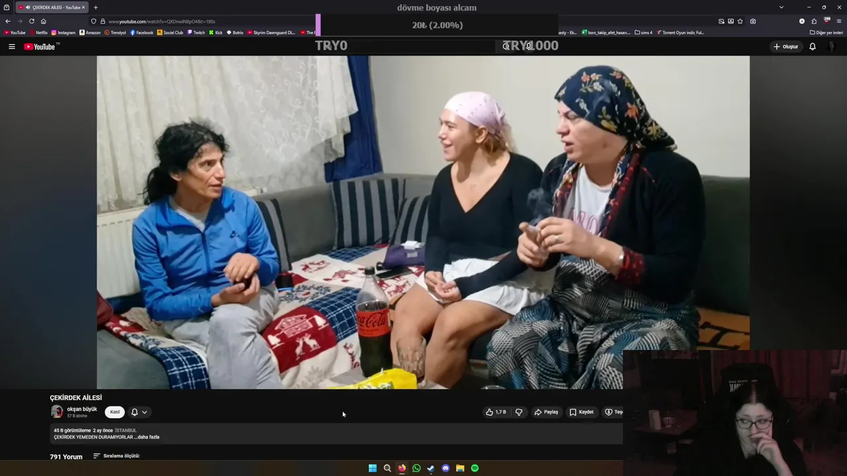Open the Skyrim Dawnguard DL bookmark
The width and height of the screenshot is (847, 476).
pos(271,32)
